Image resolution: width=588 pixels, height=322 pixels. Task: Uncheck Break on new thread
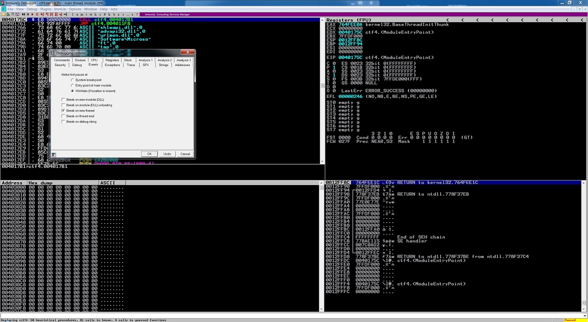pos(63,110)
